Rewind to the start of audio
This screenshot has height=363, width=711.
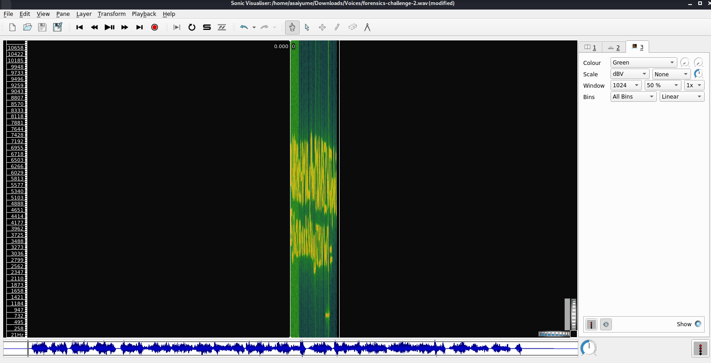point(80,27)
